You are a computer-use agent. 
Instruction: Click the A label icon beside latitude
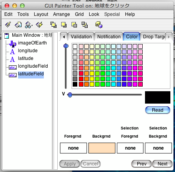[12, 59]
